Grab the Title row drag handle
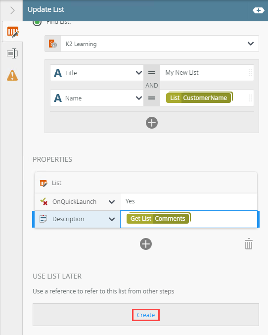 coord(250,73)
